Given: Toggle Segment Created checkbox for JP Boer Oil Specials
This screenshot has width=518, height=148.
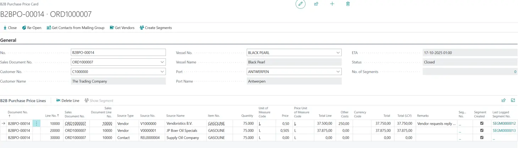Looking at the screenshot, I should [x=481, y=131].
